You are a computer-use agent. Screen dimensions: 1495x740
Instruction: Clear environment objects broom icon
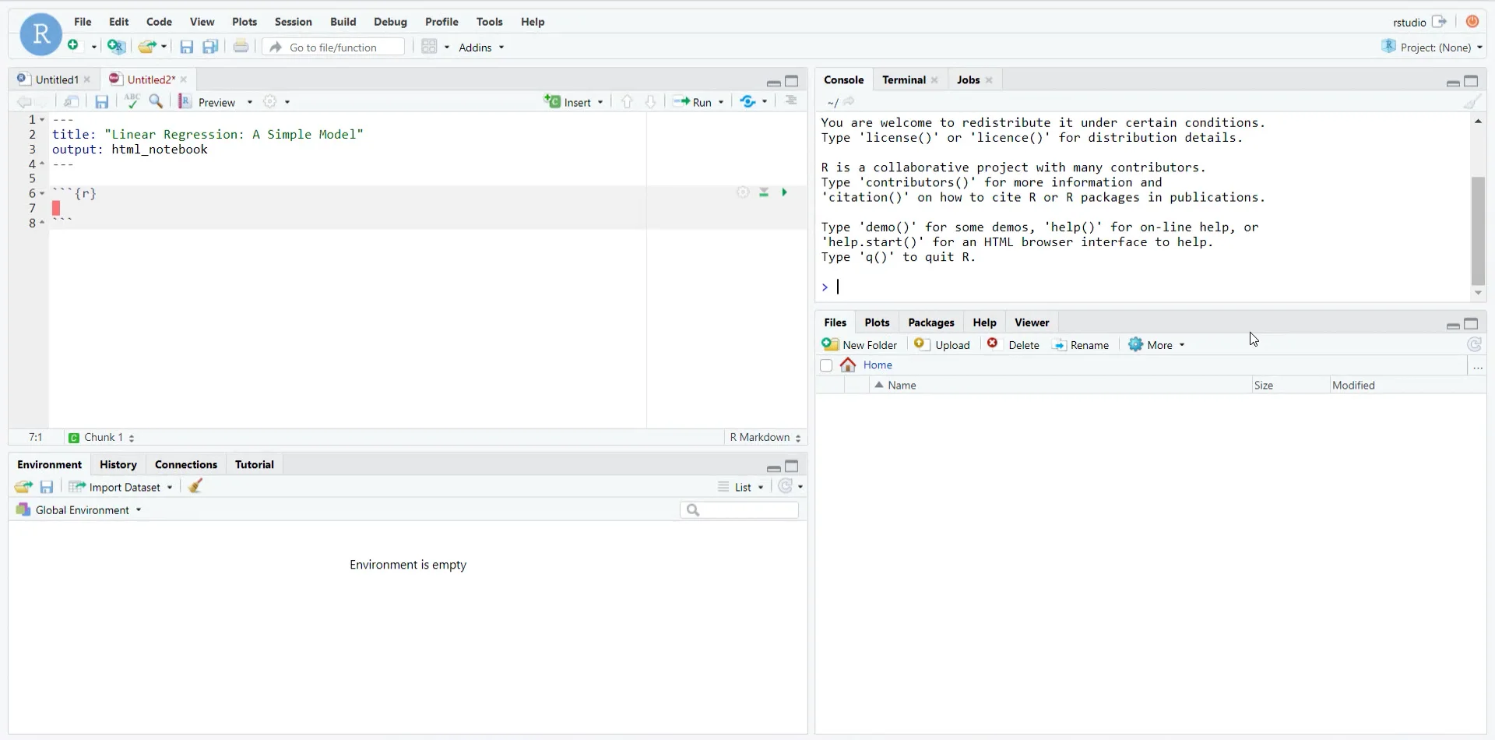pos(195,486)
